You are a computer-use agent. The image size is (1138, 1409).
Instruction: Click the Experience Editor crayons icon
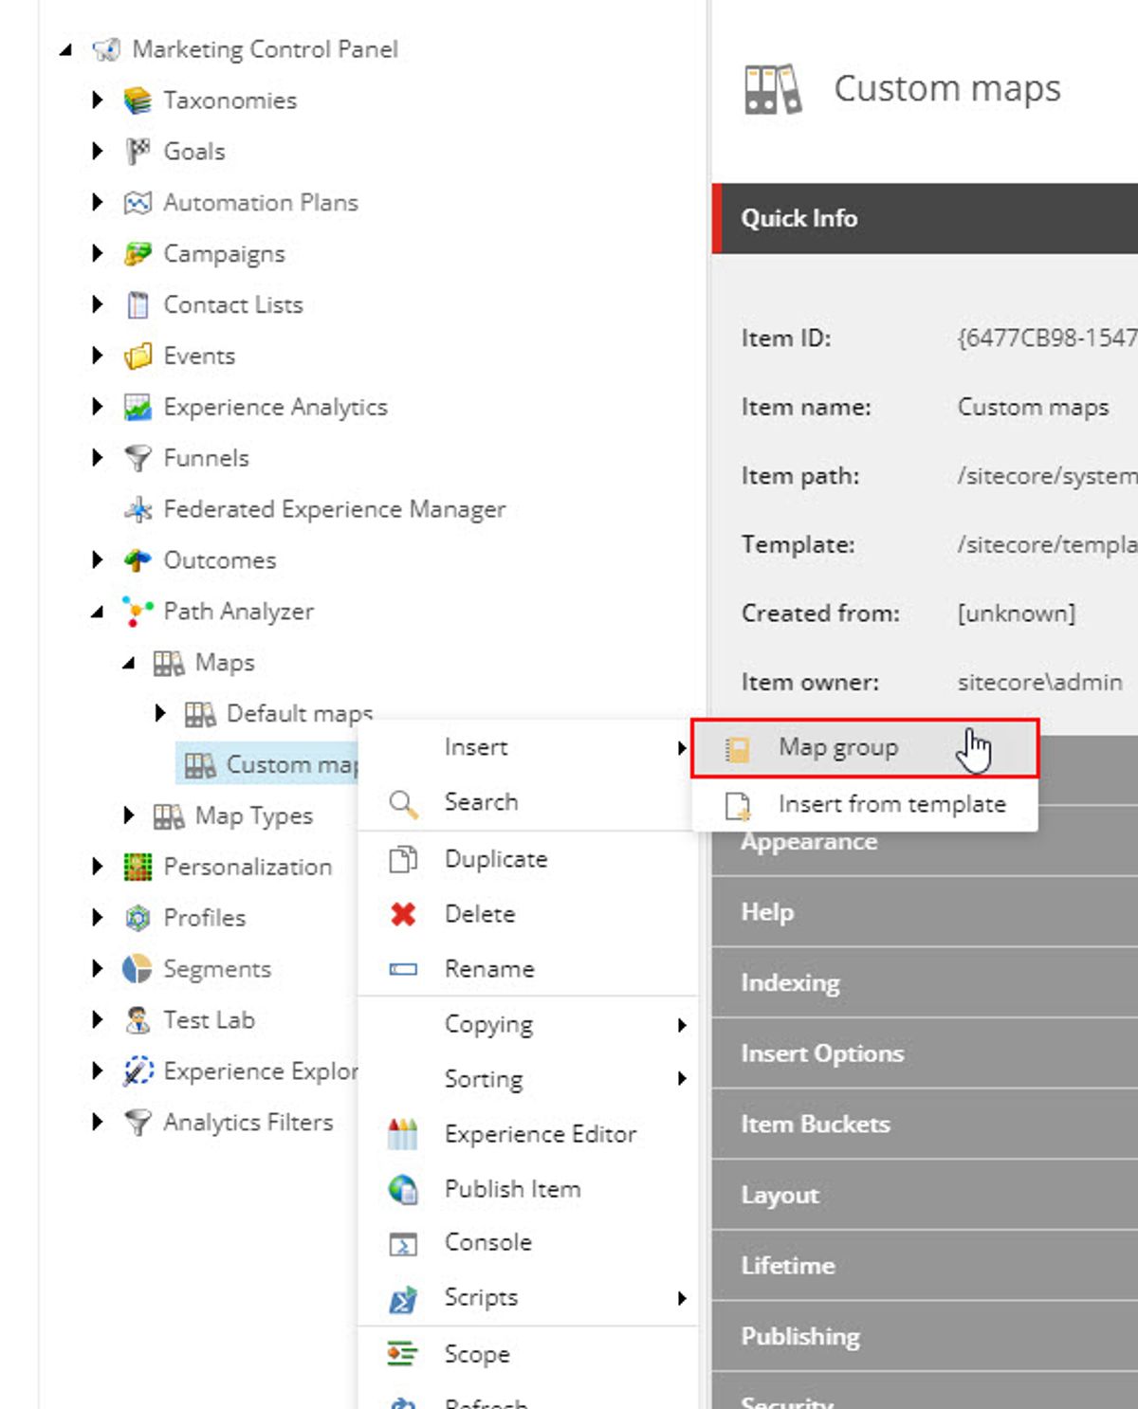(x=403, y=1135)
